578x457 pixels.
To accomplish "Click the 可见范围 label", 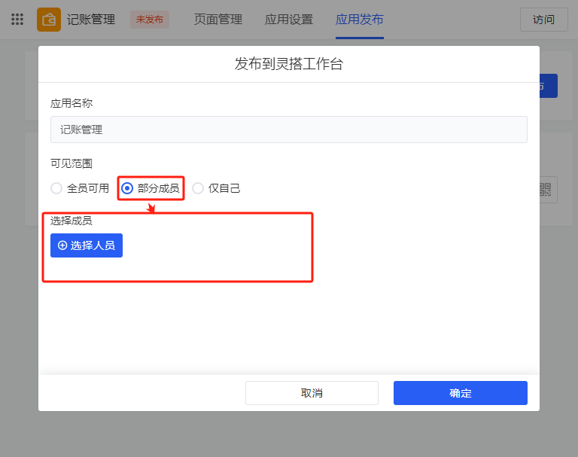I will pyautogui.click(x=71, y=163).
